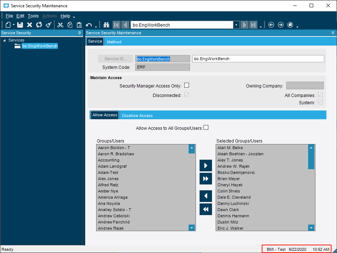Toggle the System checkbox
Screen dimensions: 337x253
[320, 102]
